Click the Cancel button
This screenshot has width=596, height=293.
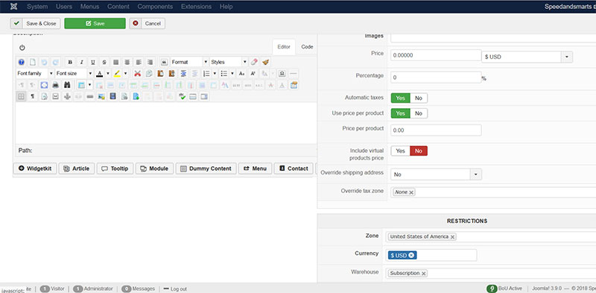(148, 24)
